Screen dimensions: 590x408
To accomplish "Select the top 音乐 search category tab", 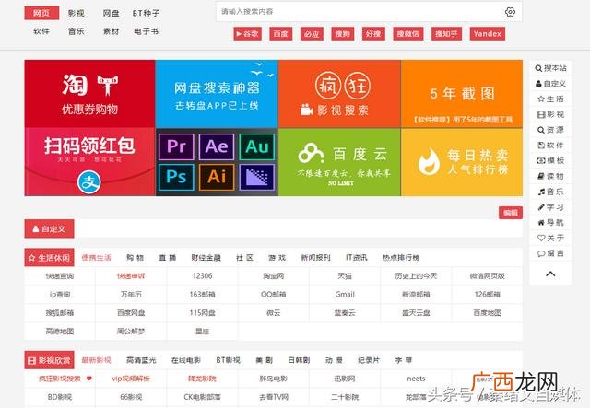I will click(76, 31).
